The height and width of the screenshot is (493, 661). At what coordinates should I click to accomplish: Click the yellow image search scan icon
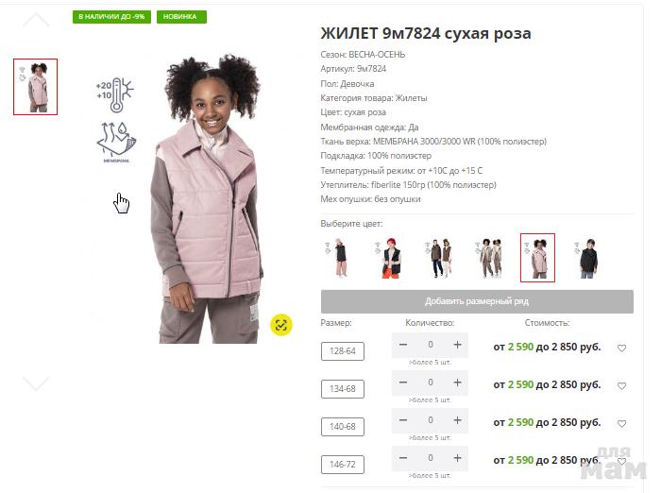(x=280, y=325)
